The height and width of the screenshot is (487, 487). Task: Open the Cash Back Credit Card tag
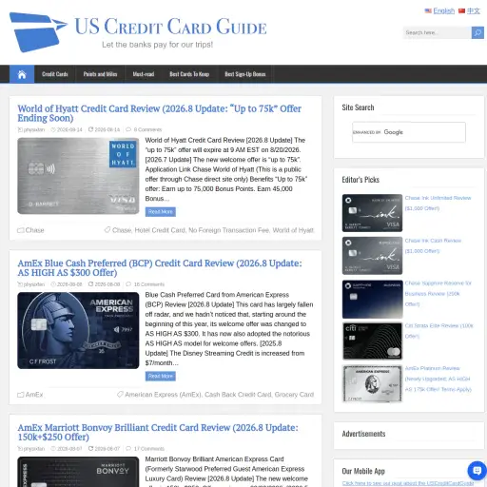238,395
